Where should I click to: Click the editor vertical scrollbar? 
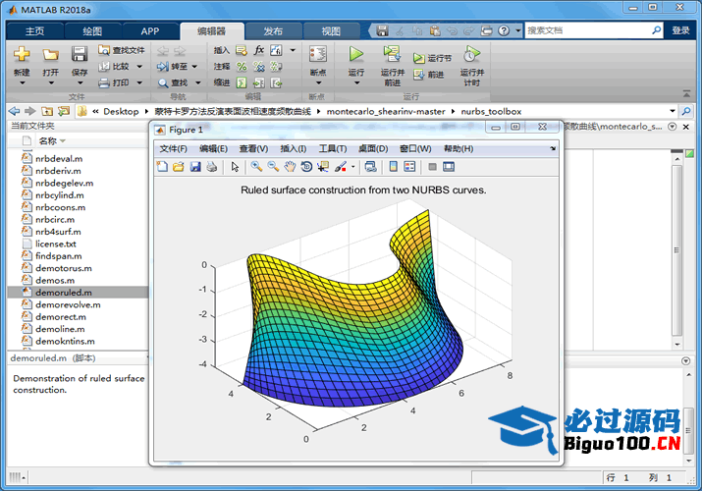(676, 250)
